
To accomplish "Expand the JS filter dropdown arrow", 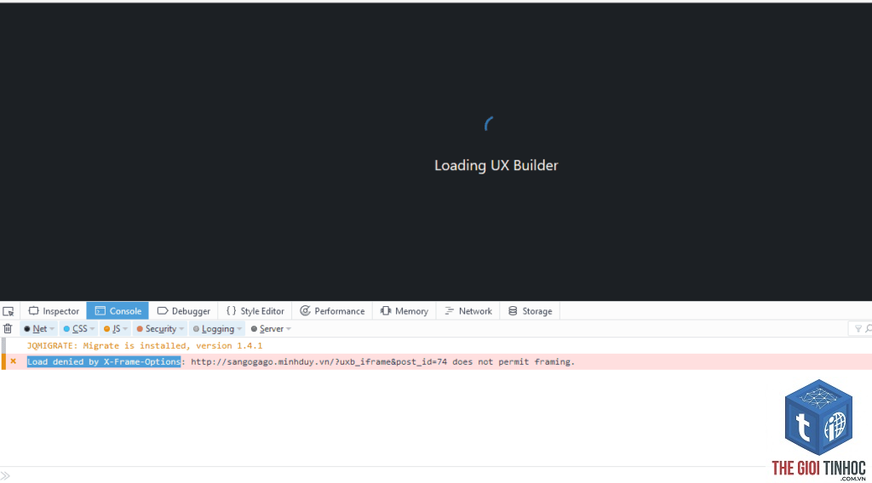I will [x=125, y=329].
